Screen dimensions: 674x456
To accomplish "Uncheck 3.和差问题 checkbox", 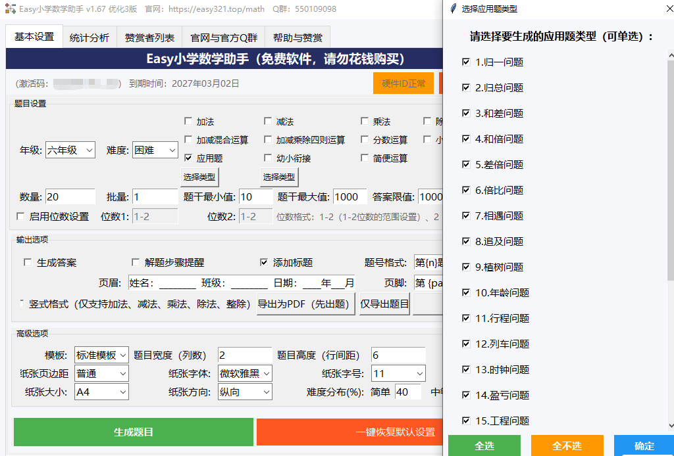I will [x=466, y=113].
